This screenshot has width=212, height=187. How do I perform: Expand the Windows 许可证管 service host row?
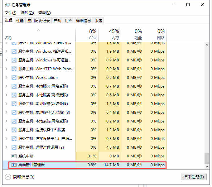click(x=6, y=60)
